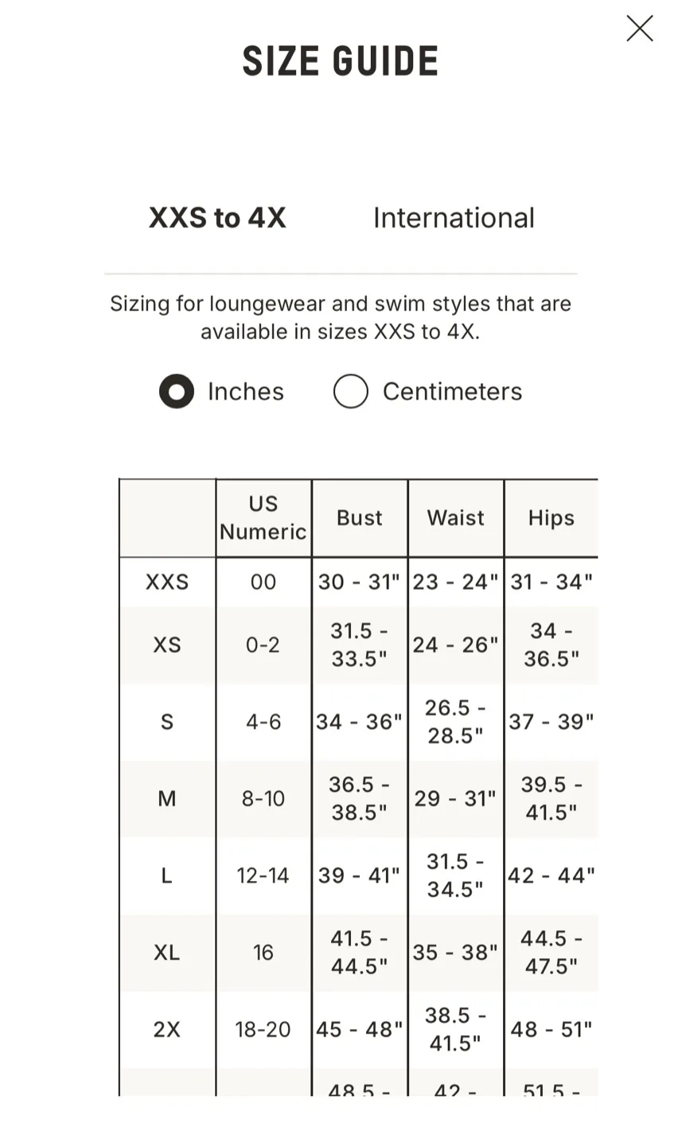This screenshot has width=682, height=1146.
Task: Enable the Centimeters unit option
Action: [350, 392]
